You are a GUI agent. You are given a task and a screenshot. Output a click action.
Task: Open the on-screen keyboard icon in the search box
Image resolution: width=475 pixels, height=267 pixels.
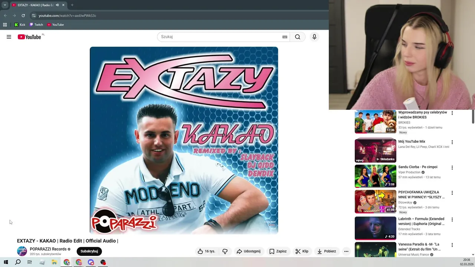285,37
